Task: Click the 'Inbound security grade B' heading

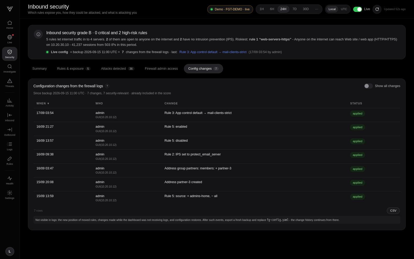Action: [97, 33]
